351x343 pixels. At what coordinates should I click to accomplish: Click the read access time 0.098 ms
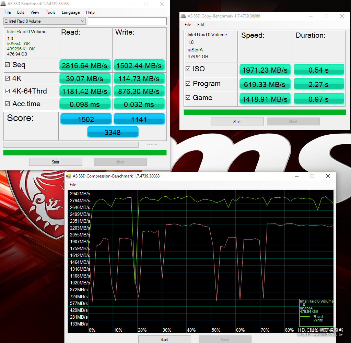(x=85, y=105)
